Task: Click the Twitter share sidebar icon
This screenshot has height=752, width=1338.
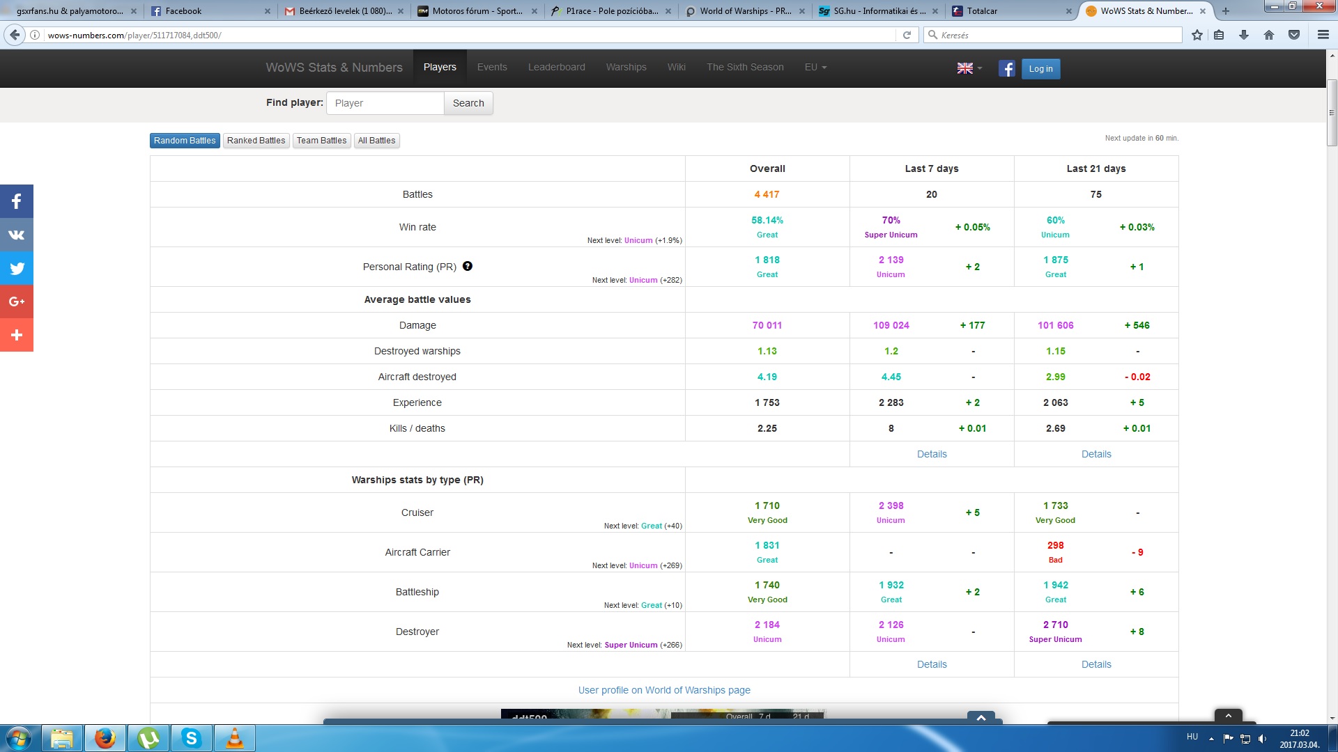Action: pos(17,269)
